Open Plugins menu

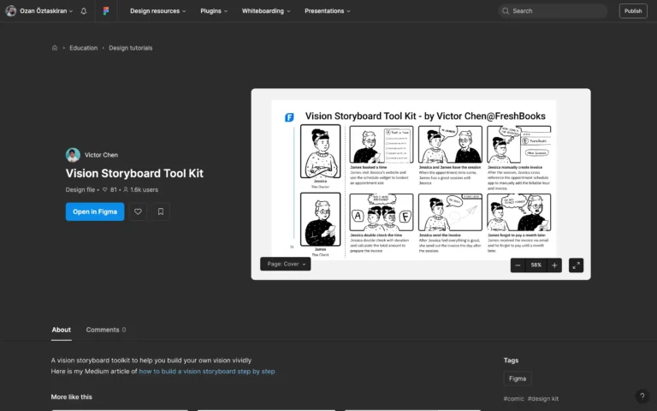pyautogui.click(x=214, y=11)
